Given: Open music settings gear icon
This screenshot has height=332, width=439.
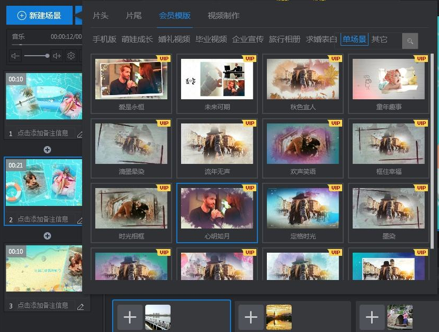Looking at the screenshot, I should (71, 56).
